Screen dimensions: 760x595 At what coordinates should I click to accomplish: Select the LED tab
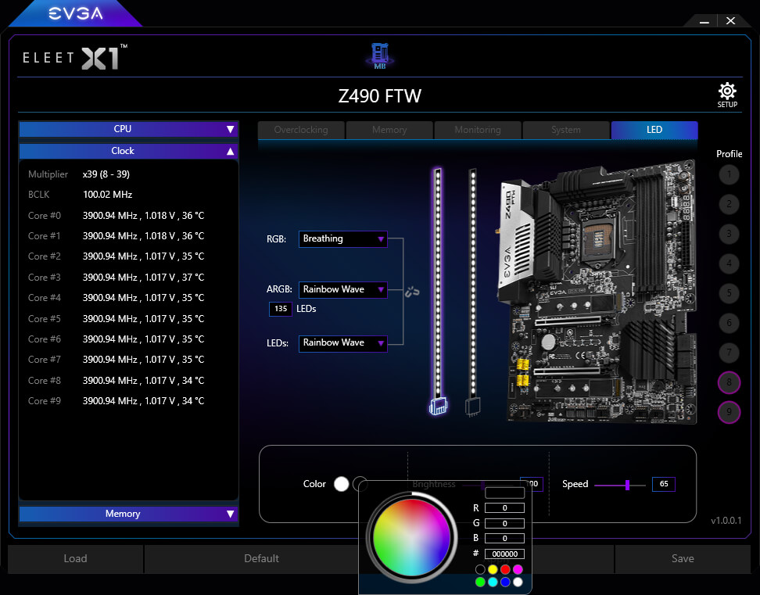pyautogui.click(x=654, y=130)
